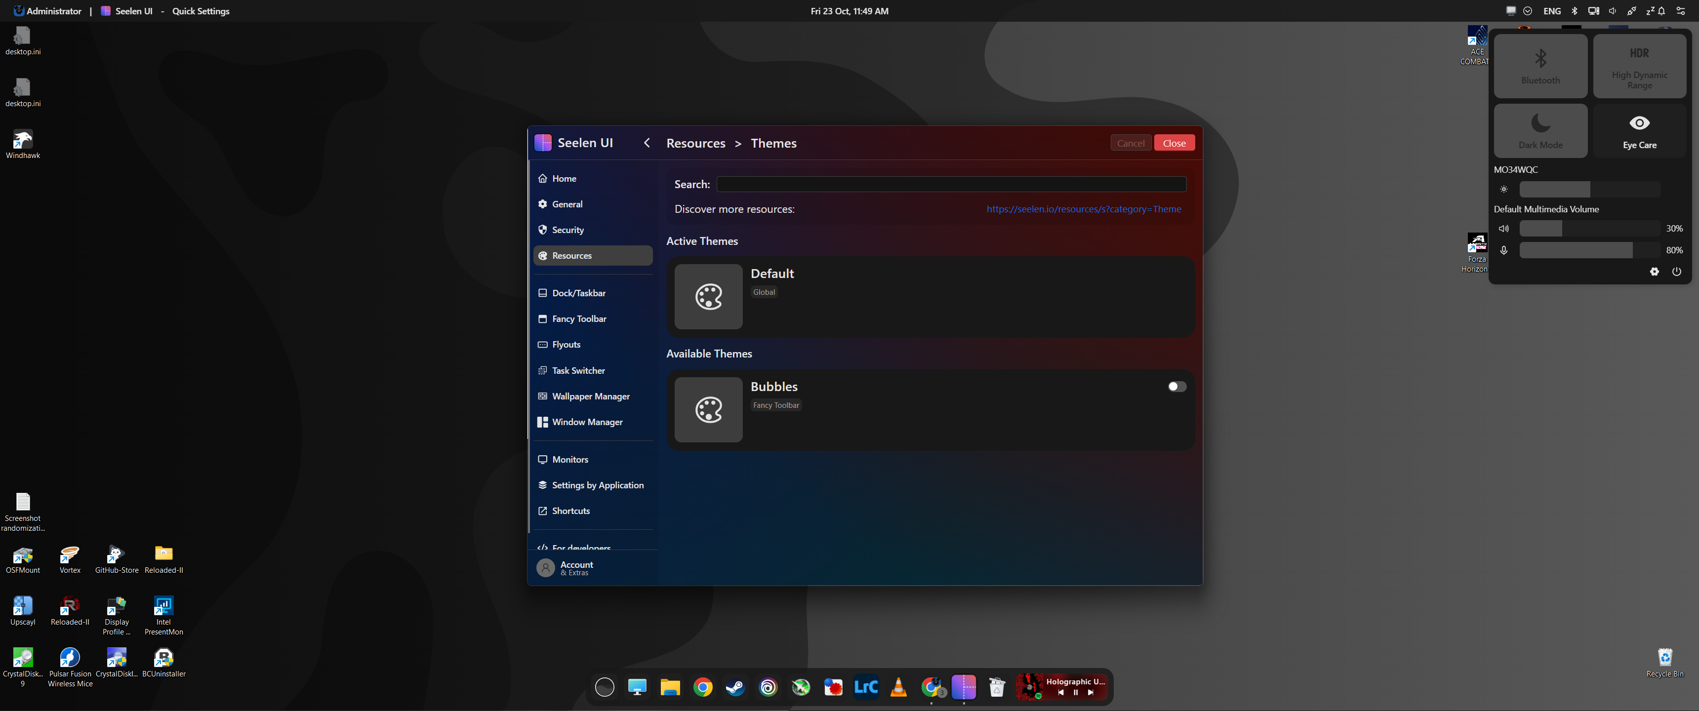Screen dimensions: 1699x711
Task: Open Window Manager settings
Action: click(592, 422)
